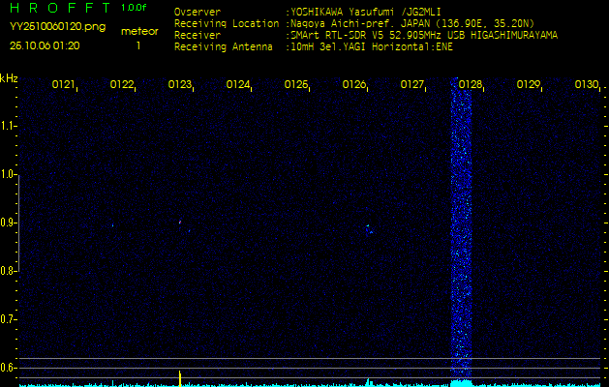The height and width of the screenshot is (387, 609).
Task: Click the 0124 time marker
Action: 238,84
